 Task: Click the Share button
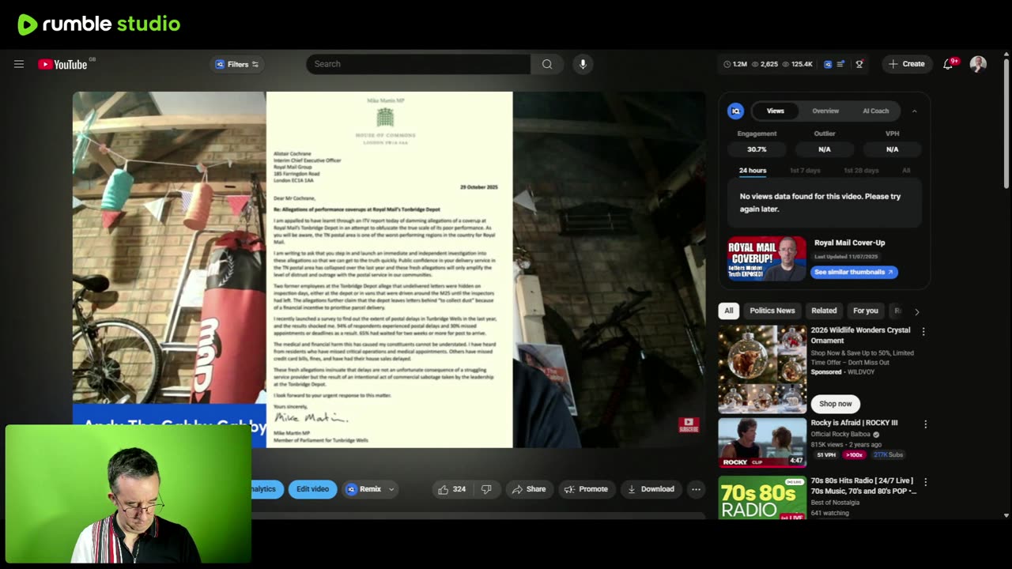(x=529, y=489)
